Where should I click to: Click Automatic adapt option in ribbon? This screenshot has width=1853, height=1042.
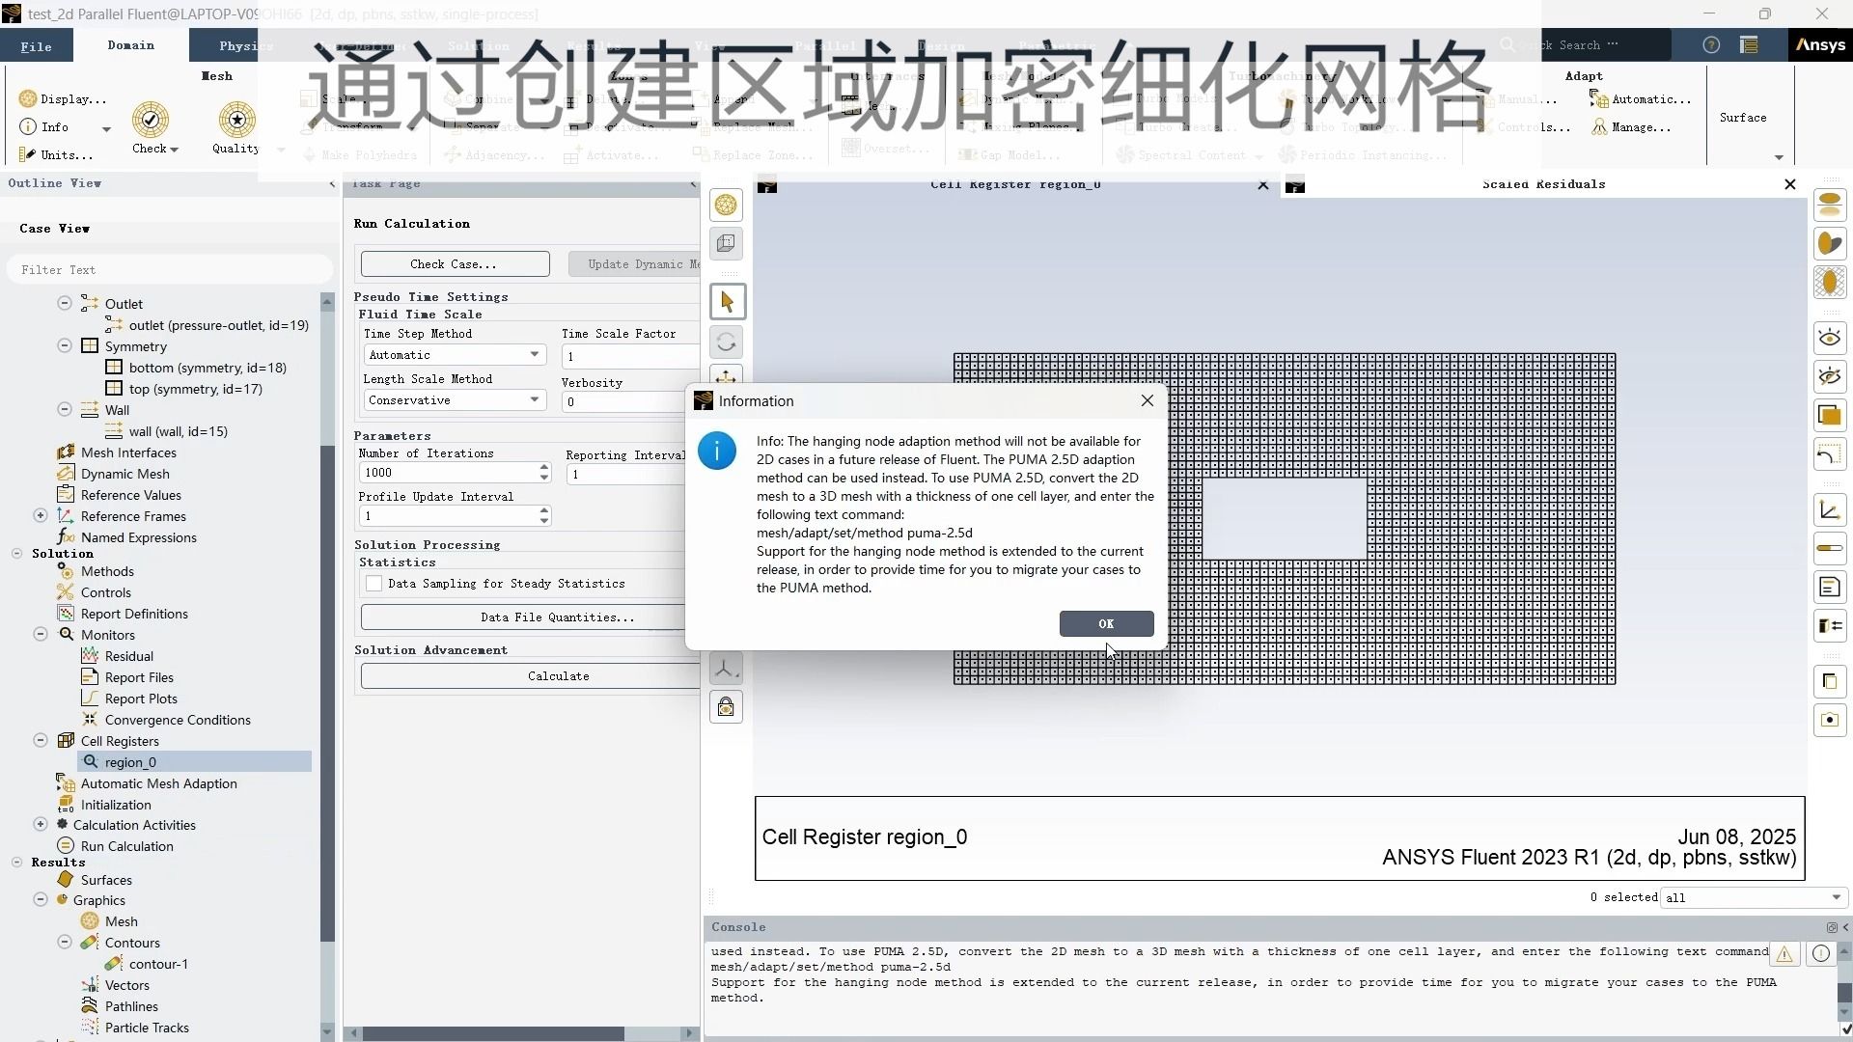click(x=1642, y=98)
